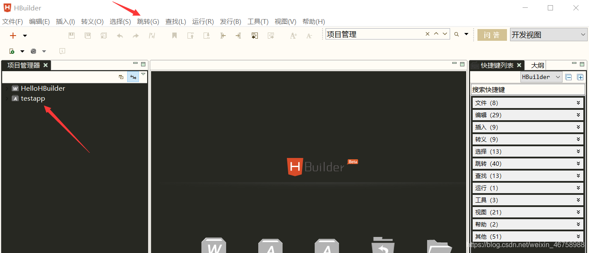Switch to the 大纲 tab

(x=538, y=65)
